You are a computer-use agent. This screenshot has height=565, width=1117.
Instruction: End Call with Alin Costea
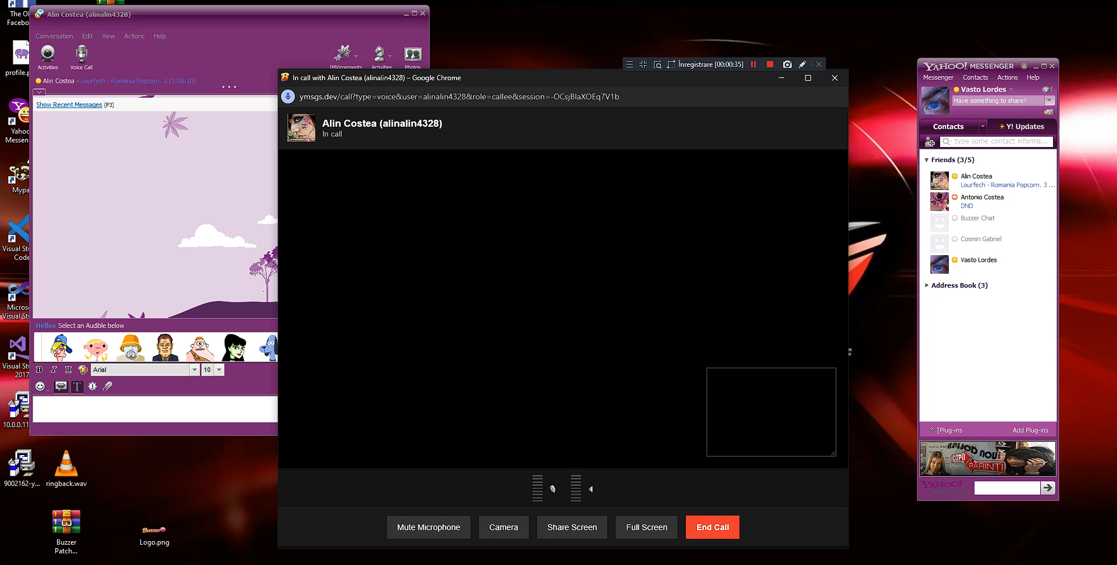713,527
